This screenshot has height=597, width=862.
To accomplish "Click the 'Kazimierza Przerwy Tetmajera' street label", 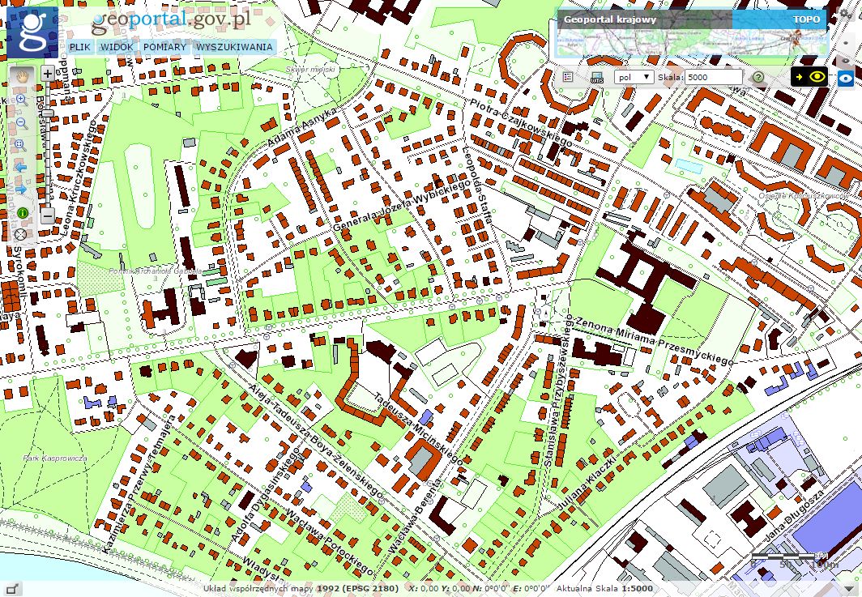I will (139, 484).
